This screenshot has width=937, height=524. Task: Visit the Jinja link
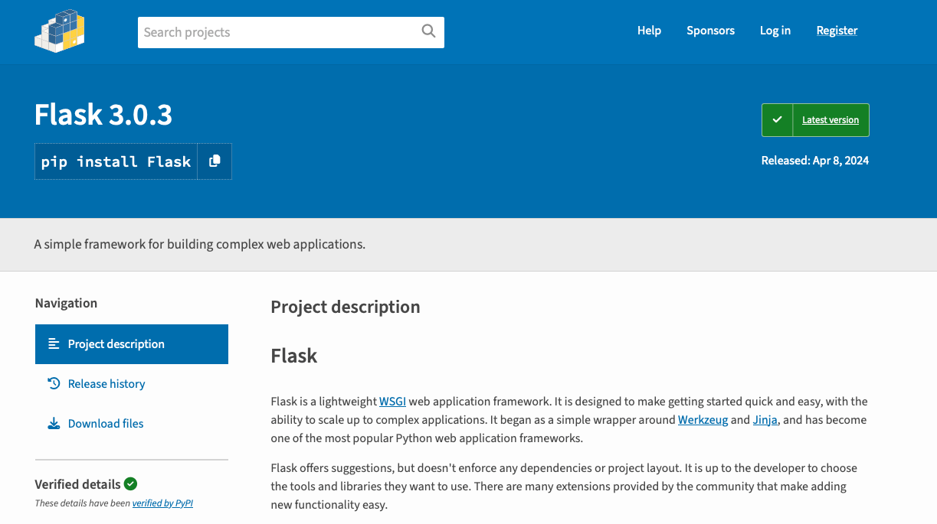click(765, 420)
